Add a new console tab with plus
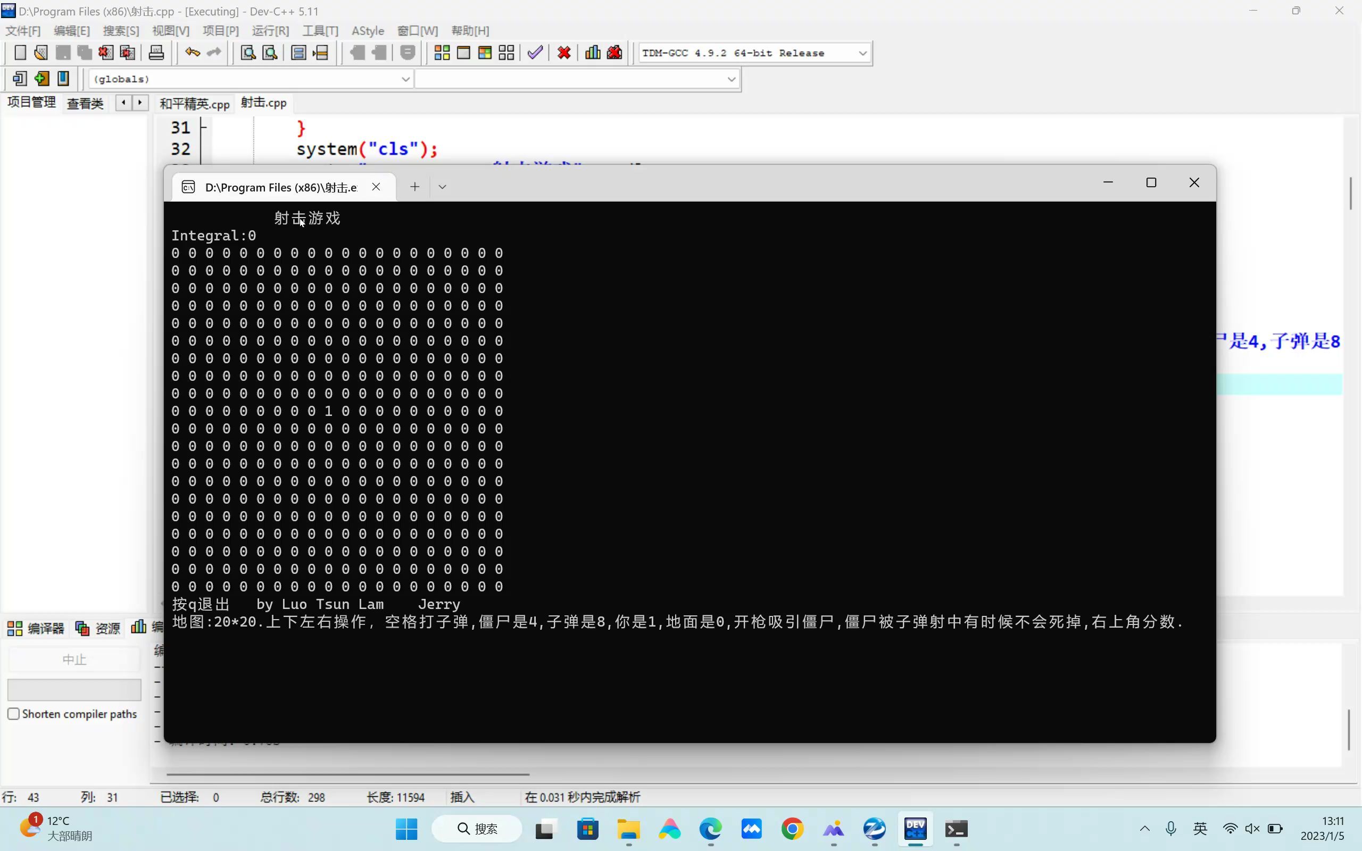The height and width of the screenshot is (851, 1362). click(415, 187)
